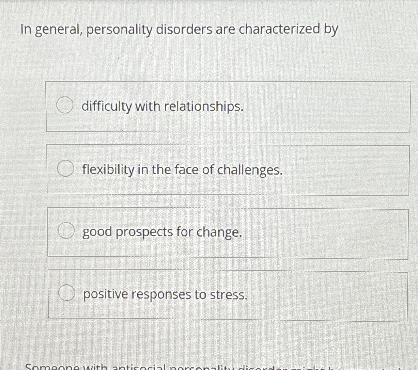
Task: Select the 'good prospects for change' radio button
Action: (x=66, y=230)
